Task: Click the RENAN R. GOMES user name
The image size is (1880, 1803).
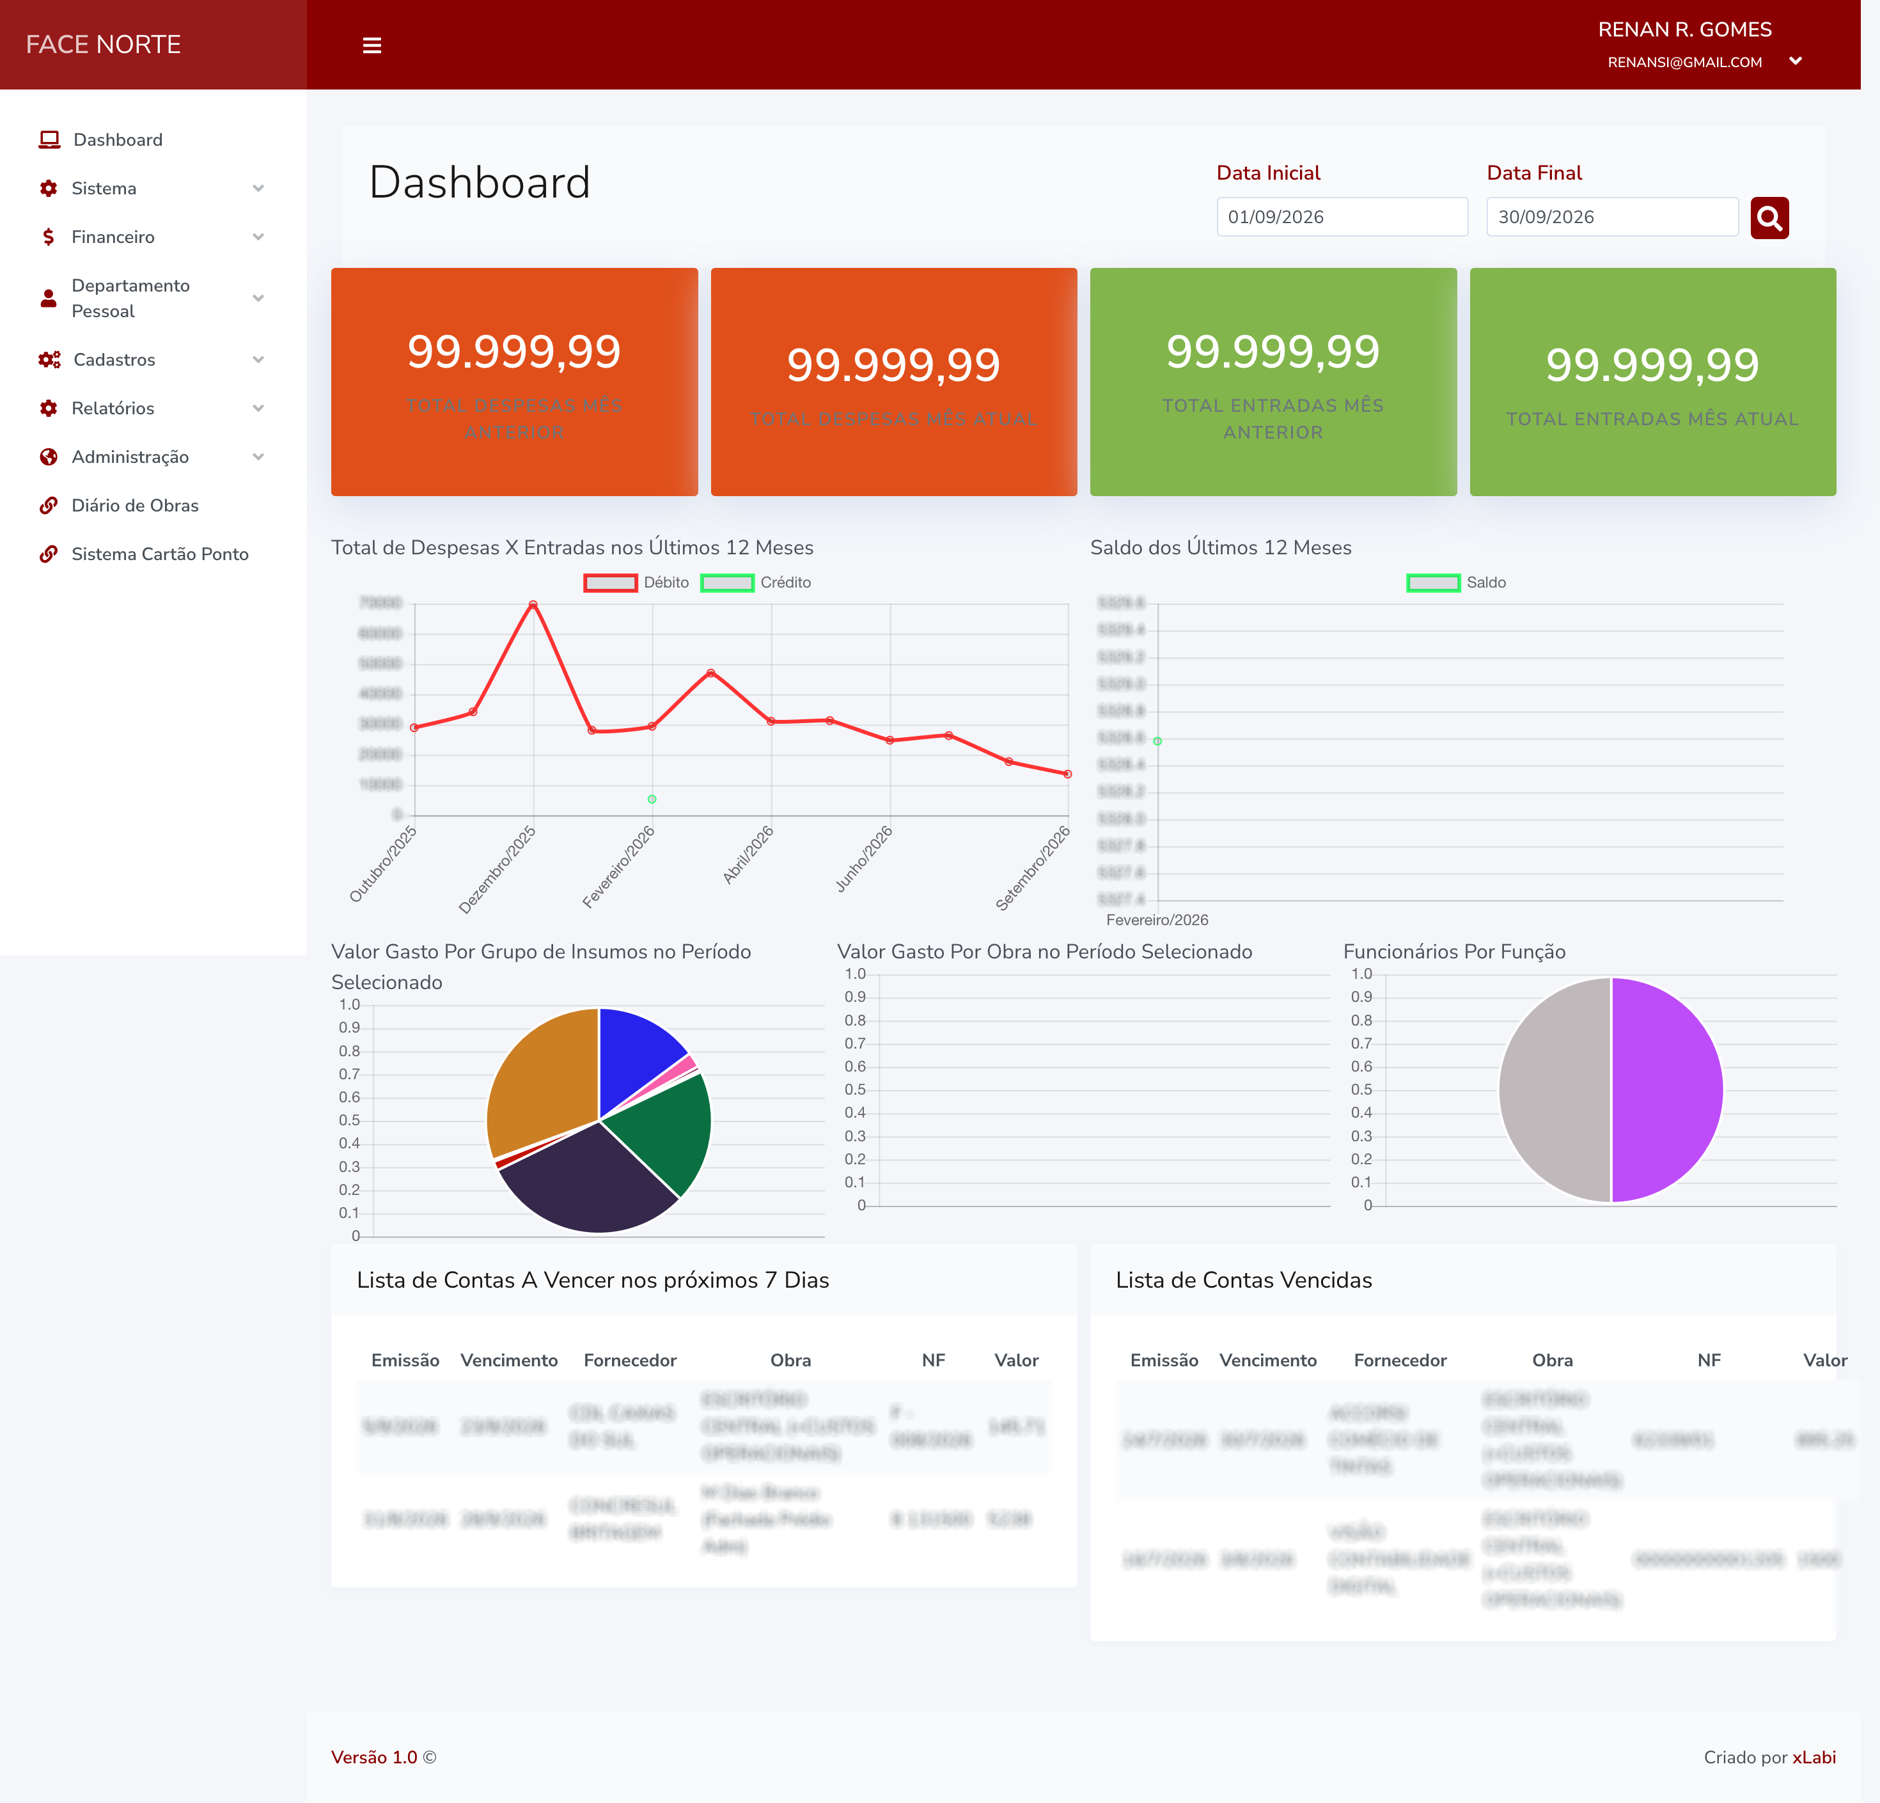Action: pos(1684,29)
